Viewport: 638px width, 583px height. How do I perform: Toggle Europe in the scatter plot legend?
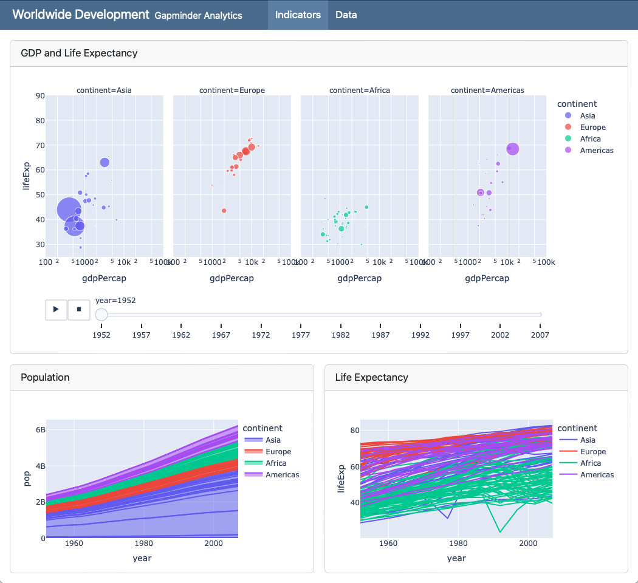point(592,128)
